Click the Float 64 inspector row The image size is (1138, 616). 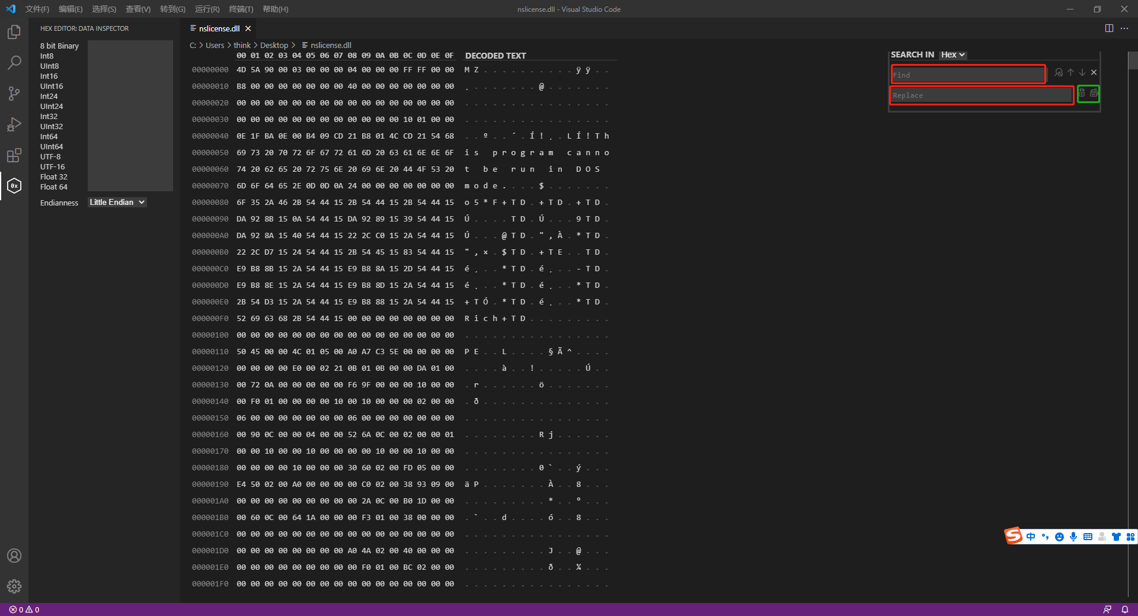pos(54,187)
